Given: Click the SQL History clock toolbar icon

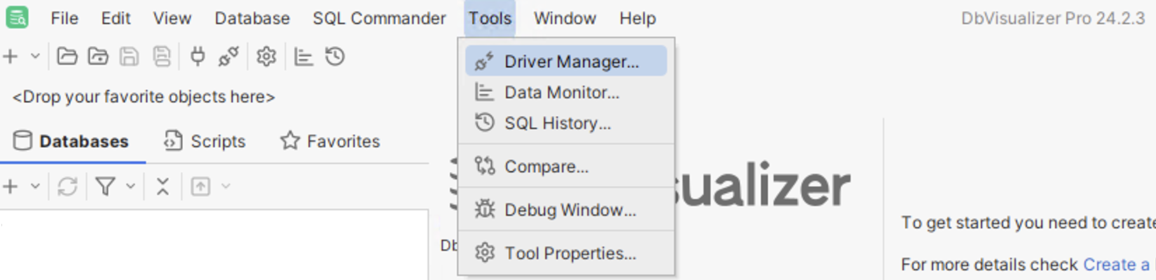Looking at the screenshot, I should (335, 56).
